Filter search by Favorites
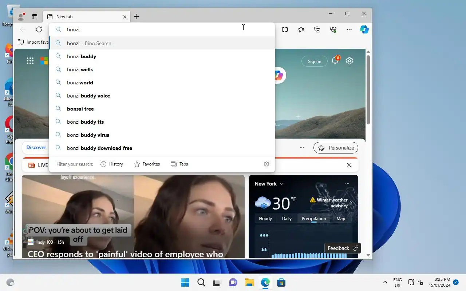The width and height of the screenshot is (466, 291). pyautogui.click(x=147, y=164)
